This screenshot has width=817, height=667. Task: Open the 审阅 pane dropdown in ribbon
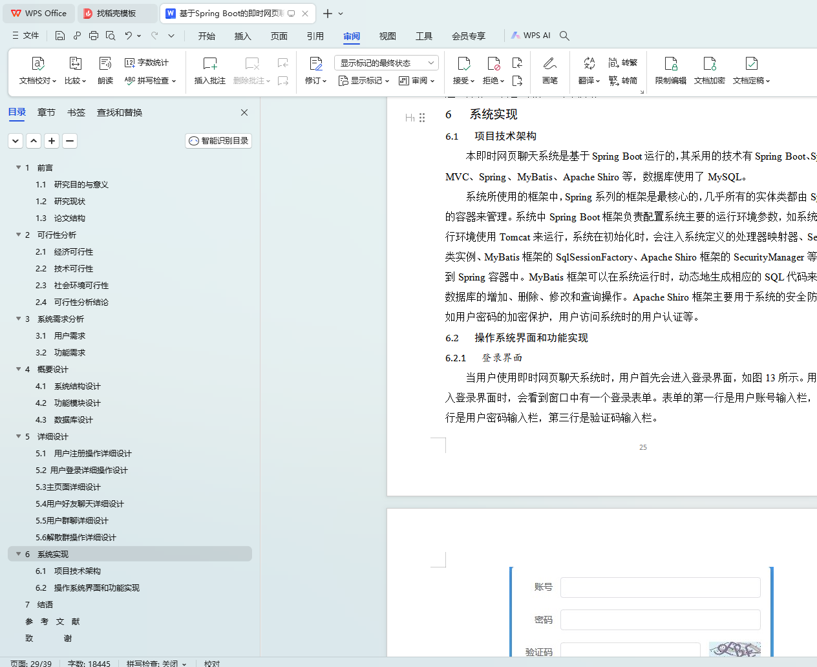(417, 81)
